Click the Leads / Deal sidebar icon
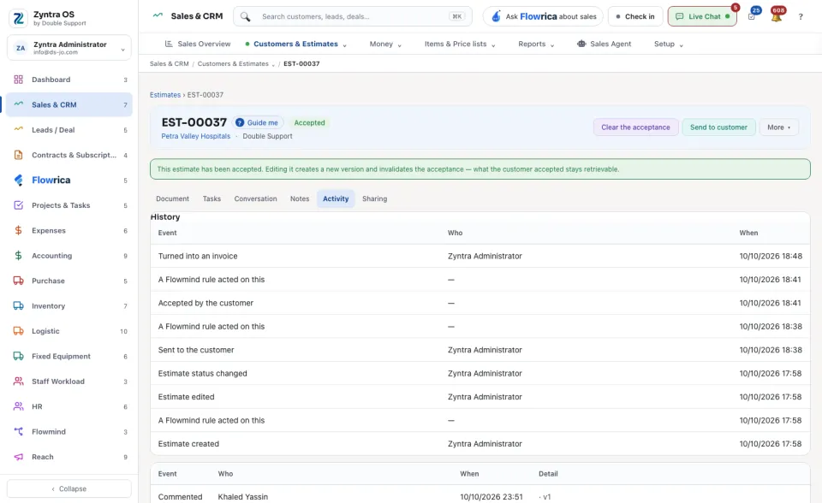822x503 pixels. point(18,129)
